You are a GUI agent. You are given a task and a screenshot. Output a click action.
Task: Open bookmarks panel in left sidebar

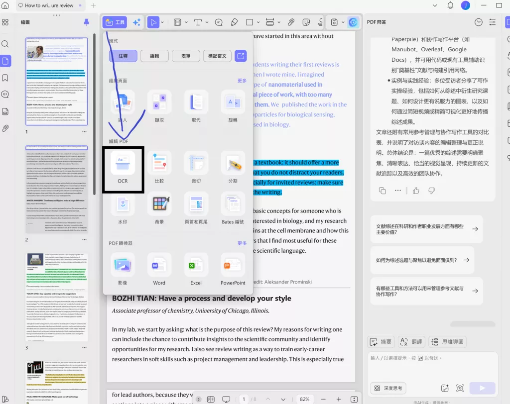coord(5,78)
